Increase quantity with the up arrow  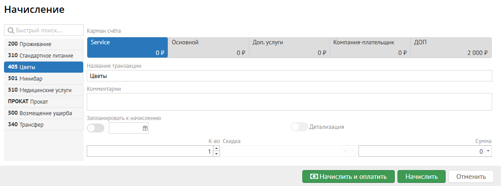(x=216, y=149)
